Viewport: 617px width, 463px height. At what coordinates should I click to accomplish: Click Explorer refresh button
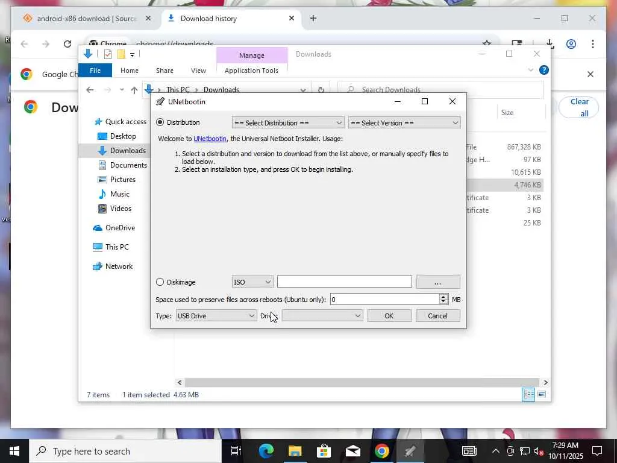click(321, 90)
